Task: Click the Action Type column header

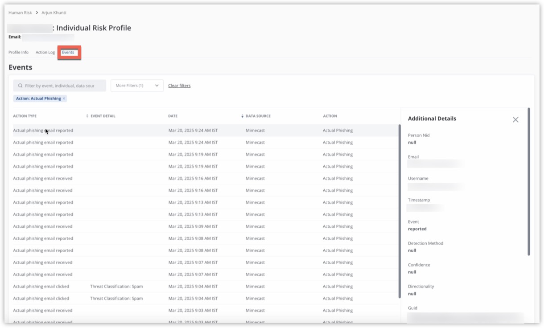Action: [x=25, y=116]
